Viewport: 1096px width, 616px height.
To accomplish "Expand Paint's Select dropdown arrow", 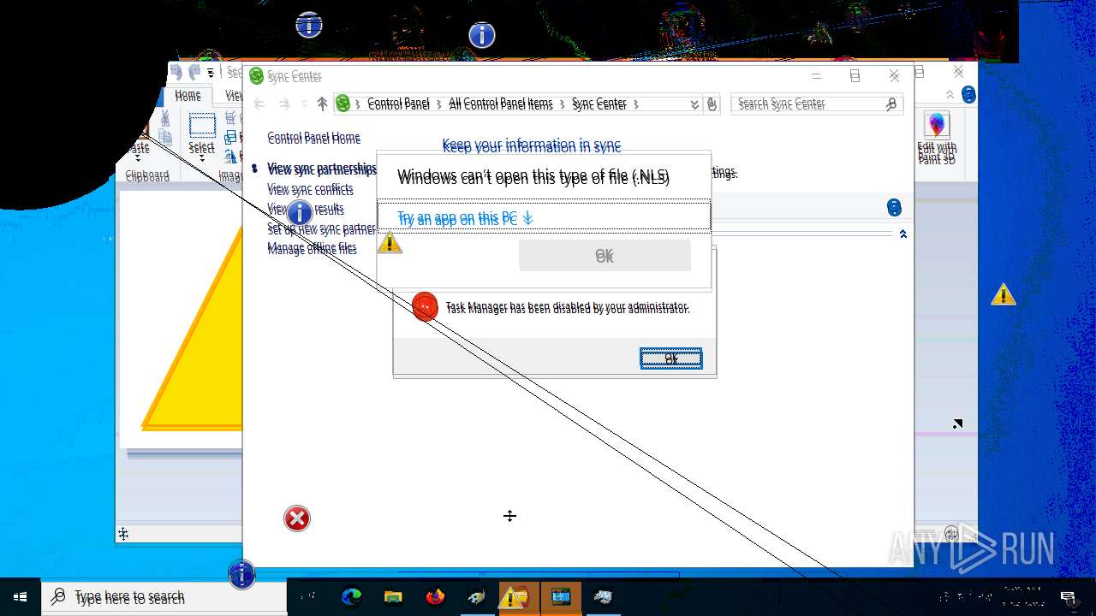I will point(202,157).
